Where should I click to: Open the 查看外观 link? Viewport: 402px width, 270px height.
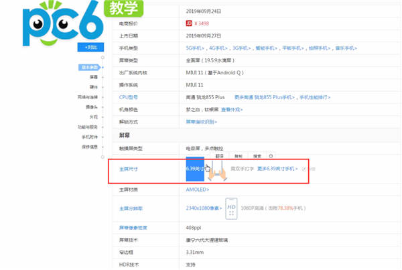[232, 110]
